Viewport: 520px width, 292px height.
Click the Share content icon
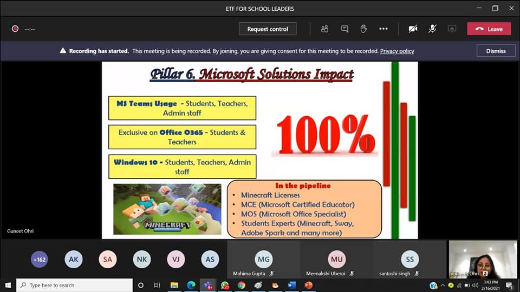452,29
